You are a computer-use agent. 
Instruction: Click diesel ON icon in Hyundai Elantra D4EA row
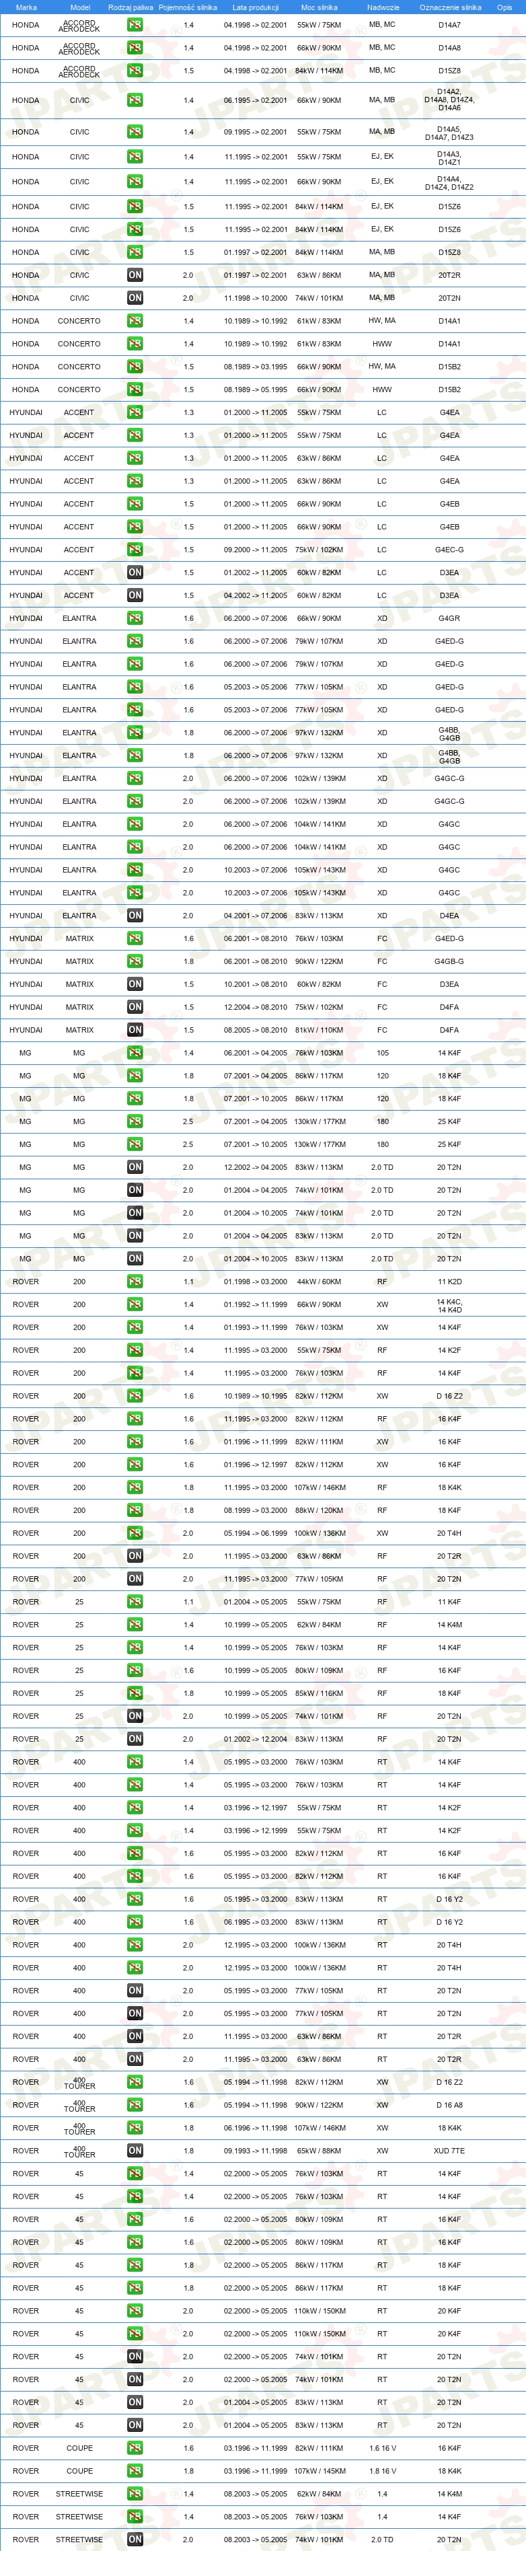[x=135, y=916]
